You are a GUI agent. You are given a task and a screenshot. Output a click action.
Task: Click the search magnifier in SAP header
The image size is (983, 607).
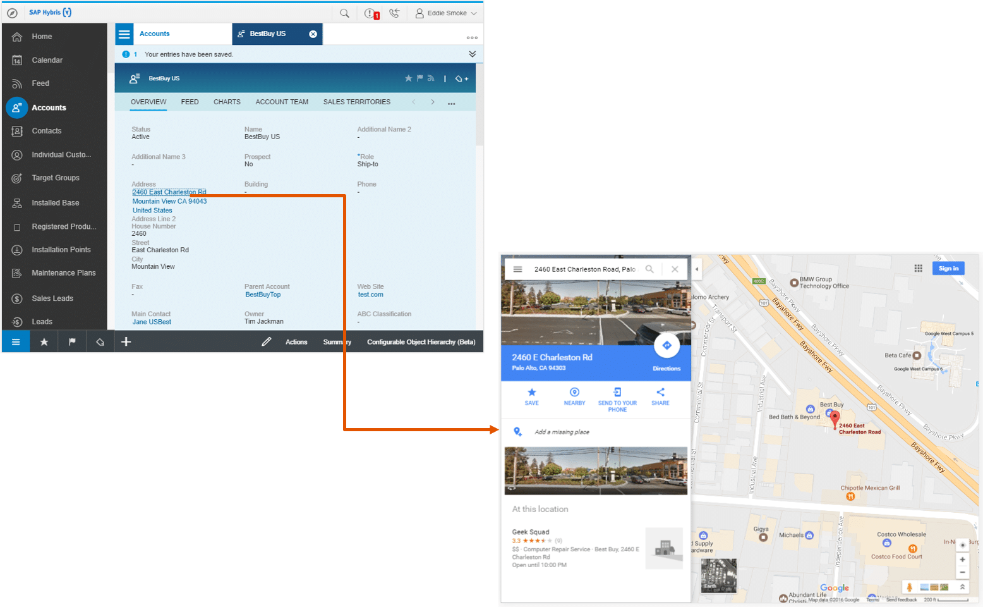[344, 13]
